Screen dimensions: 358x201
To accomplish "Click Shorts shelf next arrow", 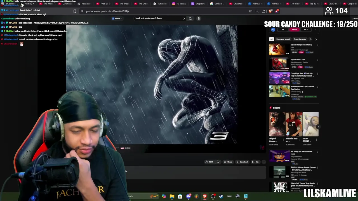I will coord(318,127).
